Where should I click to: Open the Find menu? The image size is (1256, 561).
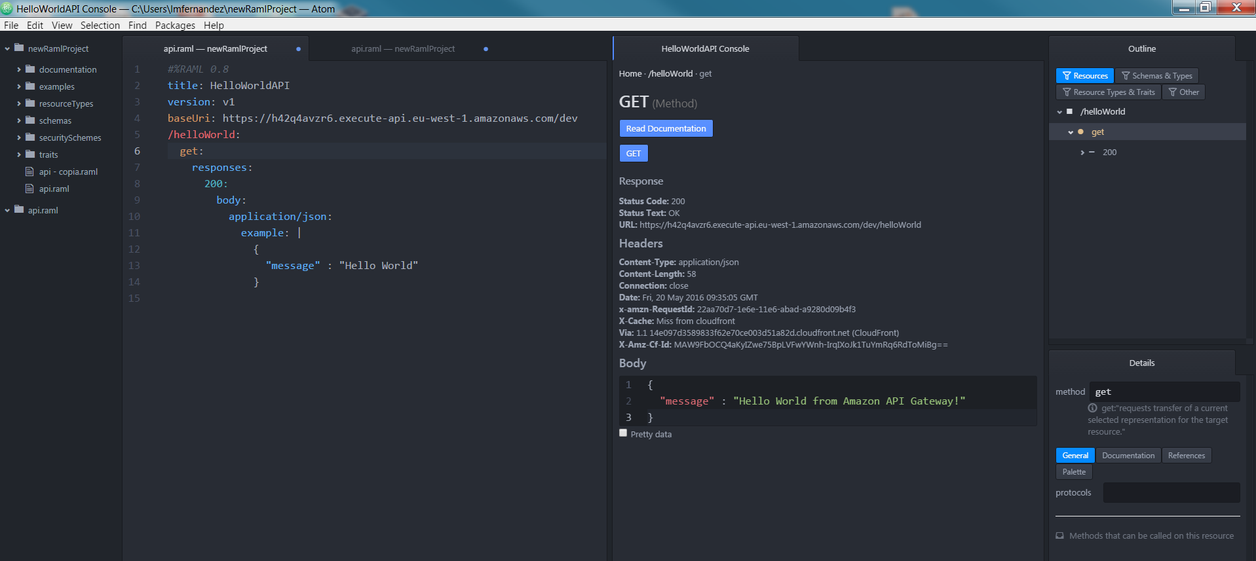[137, 26]
